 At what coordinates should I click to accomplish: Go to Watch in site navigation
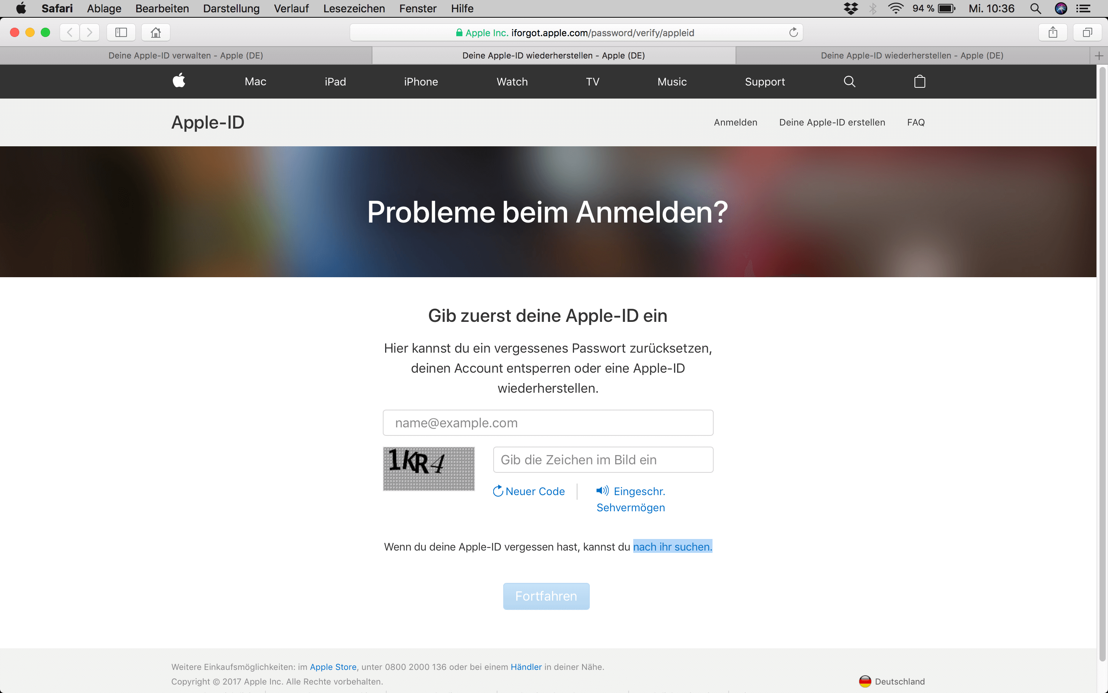512,82
